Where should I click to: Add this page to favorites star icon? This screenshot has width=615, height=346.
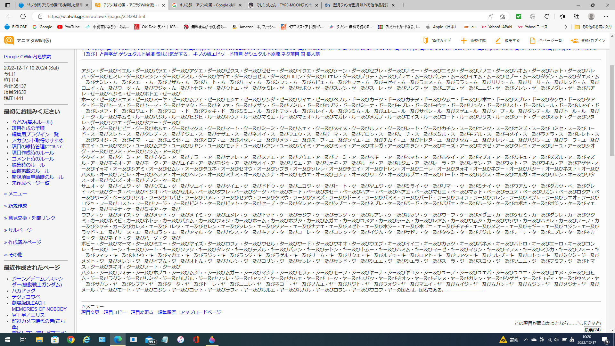pos(502,16)
